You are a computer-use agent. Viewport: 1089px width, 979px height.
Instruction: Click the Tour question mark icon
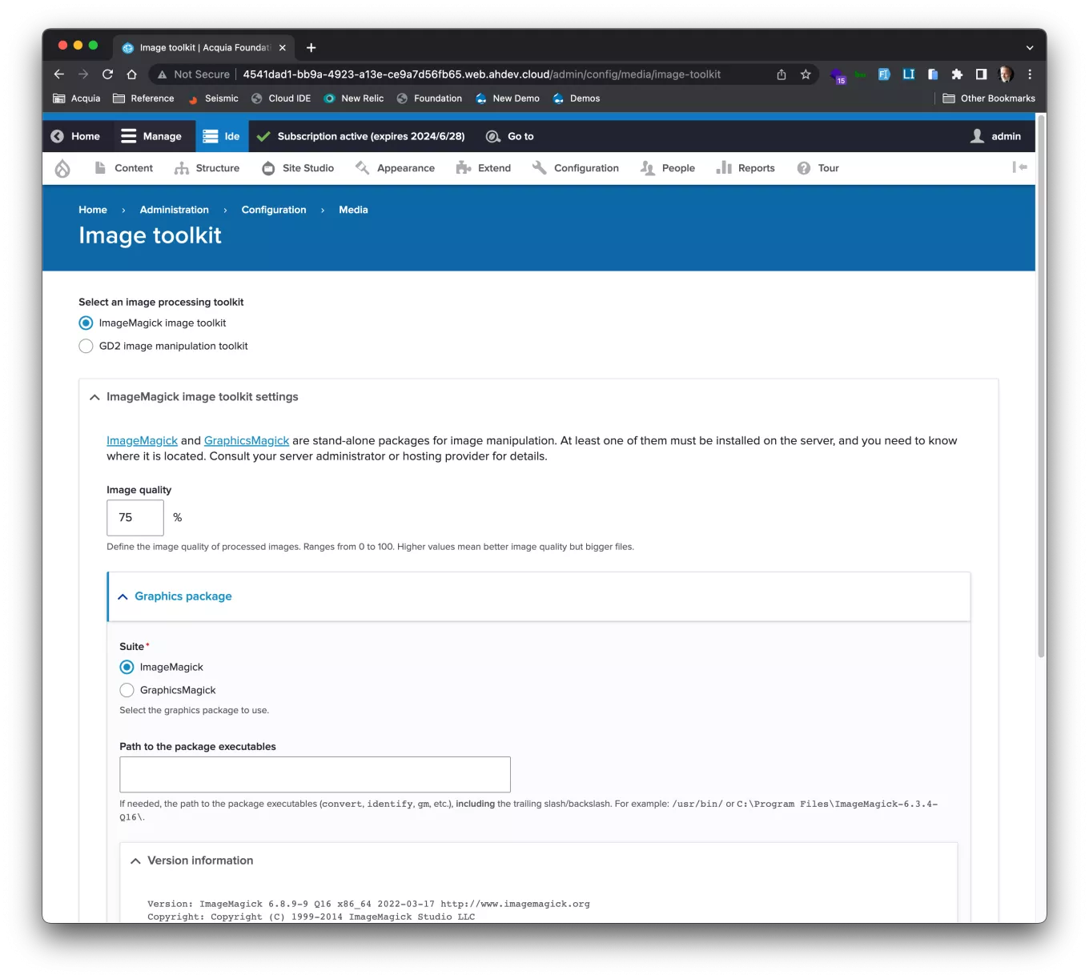[803, 167]
